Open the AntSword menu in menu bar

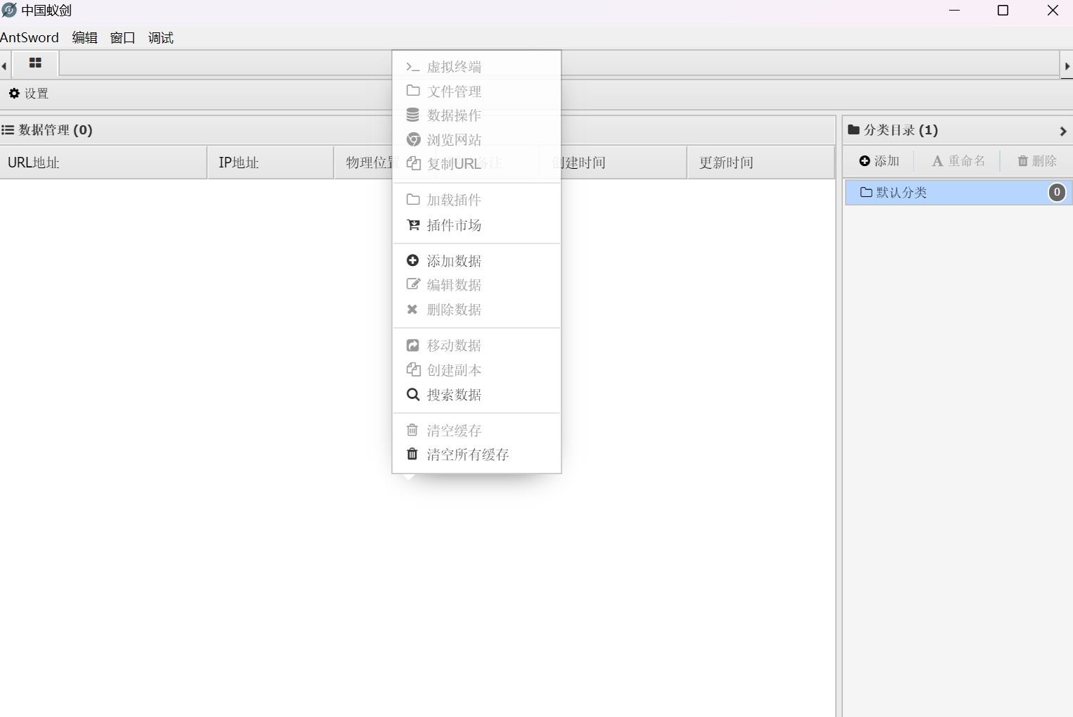tap(30, 38)
